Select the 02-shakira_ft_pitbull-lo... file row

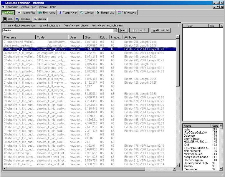coord(90,72)
